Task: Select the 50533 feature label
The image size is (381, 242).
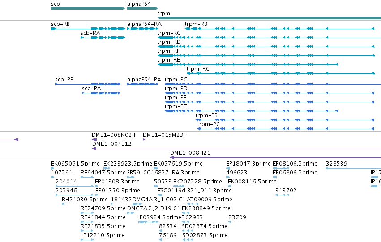Action: tap(163, 182)
